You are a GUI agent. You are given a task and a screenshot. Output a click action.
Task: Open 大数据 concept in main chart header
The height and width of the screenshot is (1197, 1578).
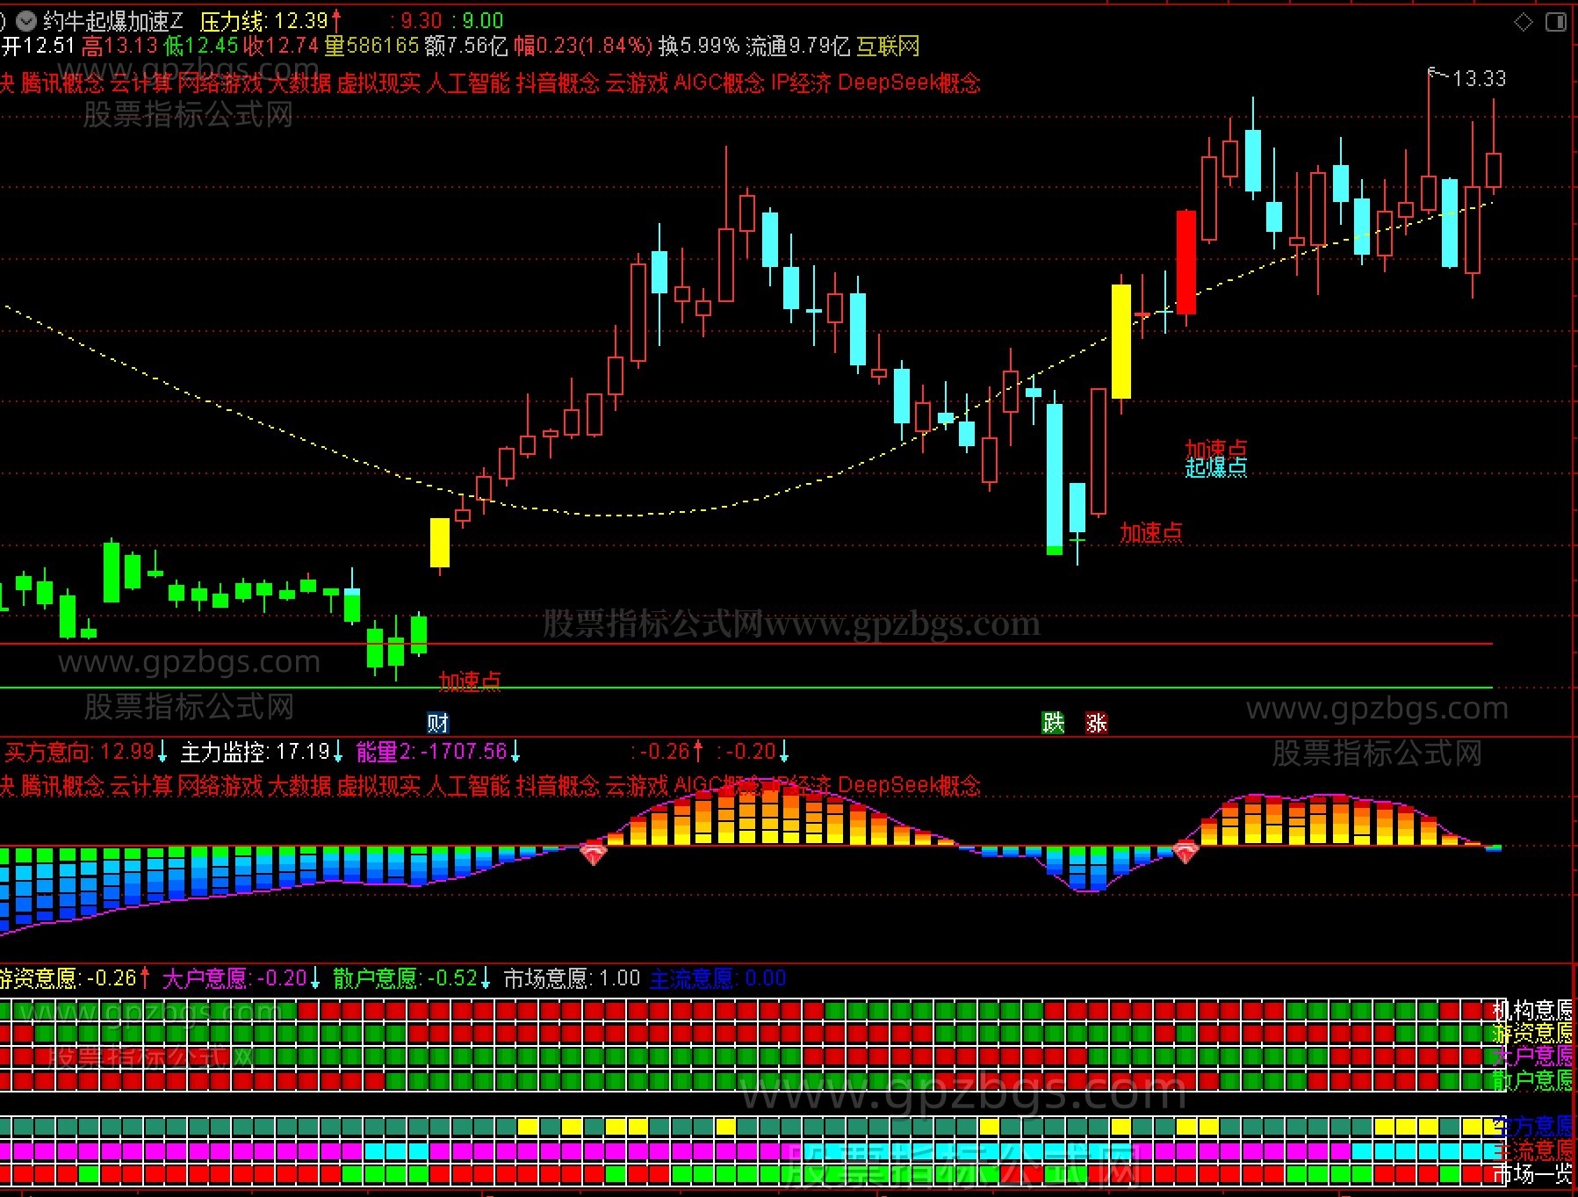point(299,83)
